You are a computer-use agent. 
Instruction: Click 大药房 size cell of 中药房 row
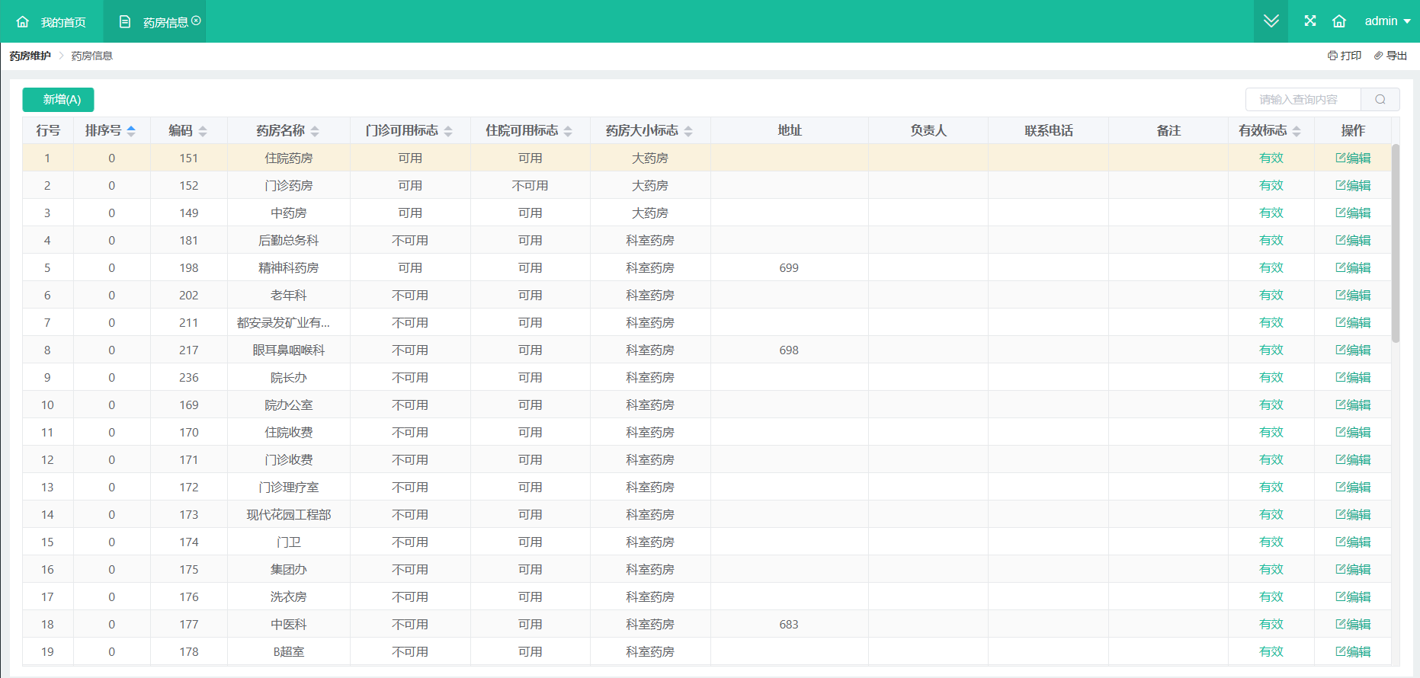(649, 213)
